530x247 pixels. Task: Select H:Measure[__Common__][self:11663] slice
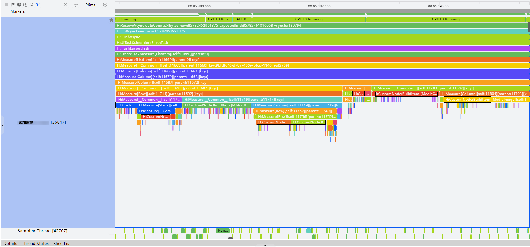tap(322, 65)
